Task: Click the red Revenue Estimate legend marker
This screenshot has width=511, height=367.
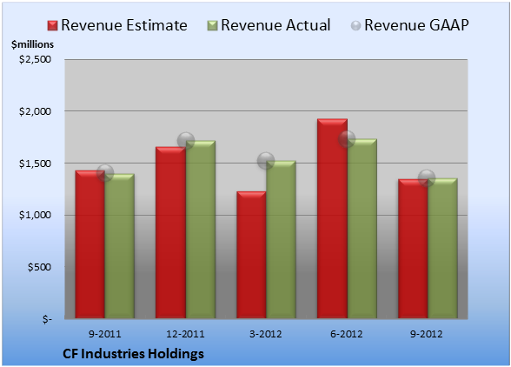Action: [x=52, y=26]
